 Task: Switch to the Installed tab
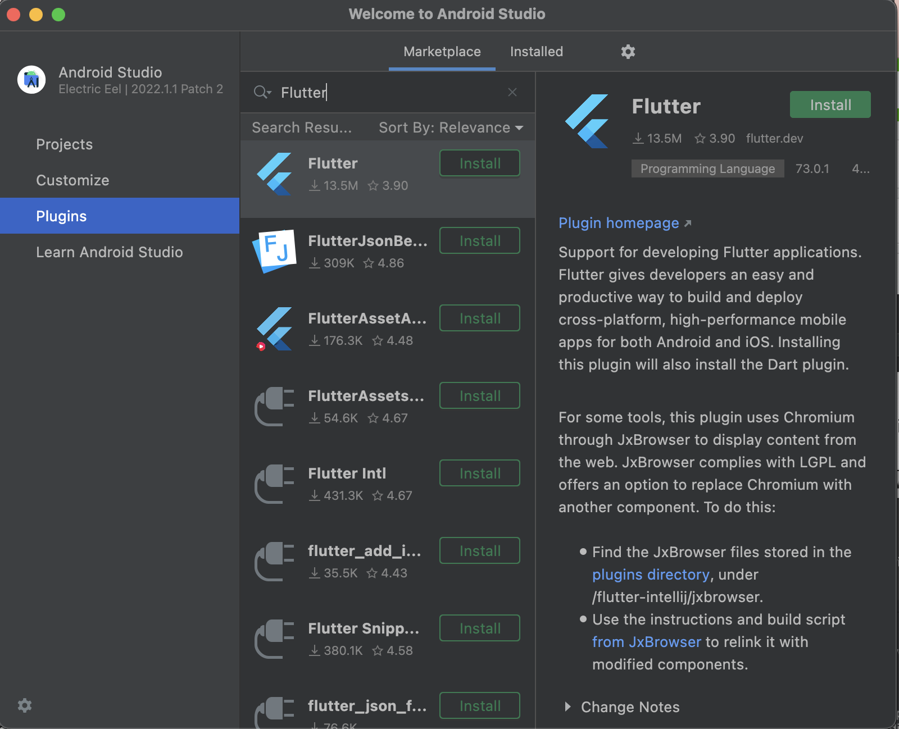tap(537, 52)
